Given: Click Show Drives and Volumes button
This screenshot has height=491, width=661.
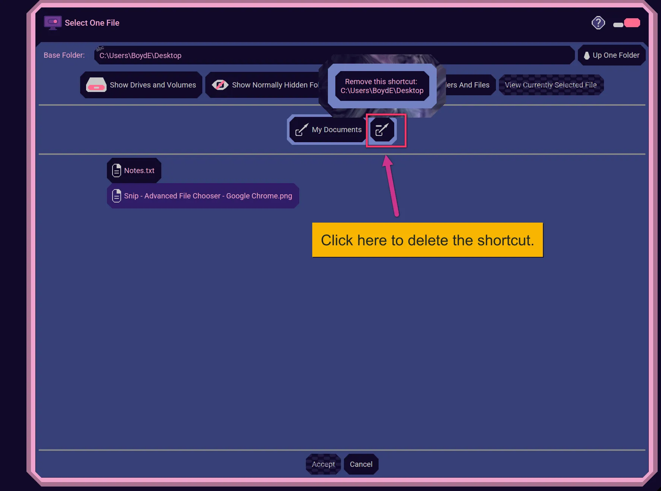Looking at the screenshot, I should coord(141,85).
